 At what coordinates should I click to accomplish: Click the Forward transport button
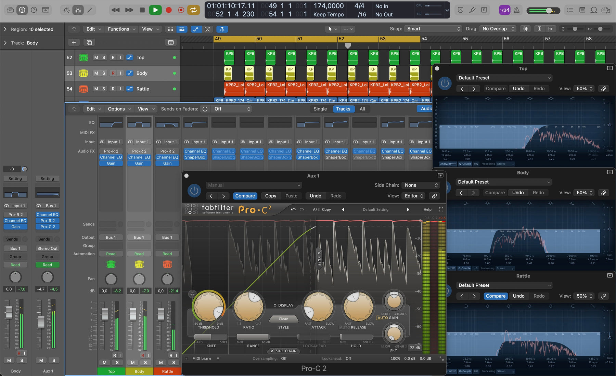click(x=129, y=10)
